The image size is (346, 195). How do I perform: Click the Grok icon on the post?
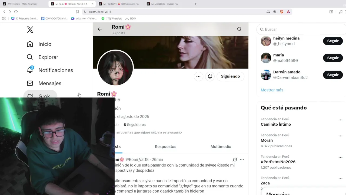pyautogui.click(x=235, y=160)
